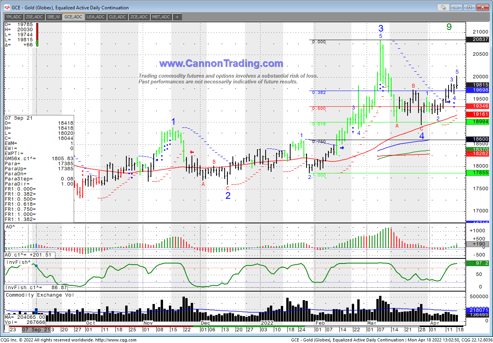493x343 pixels.
Task: Click the Commodity Exchange Vol study label
Action: [39, 295]
